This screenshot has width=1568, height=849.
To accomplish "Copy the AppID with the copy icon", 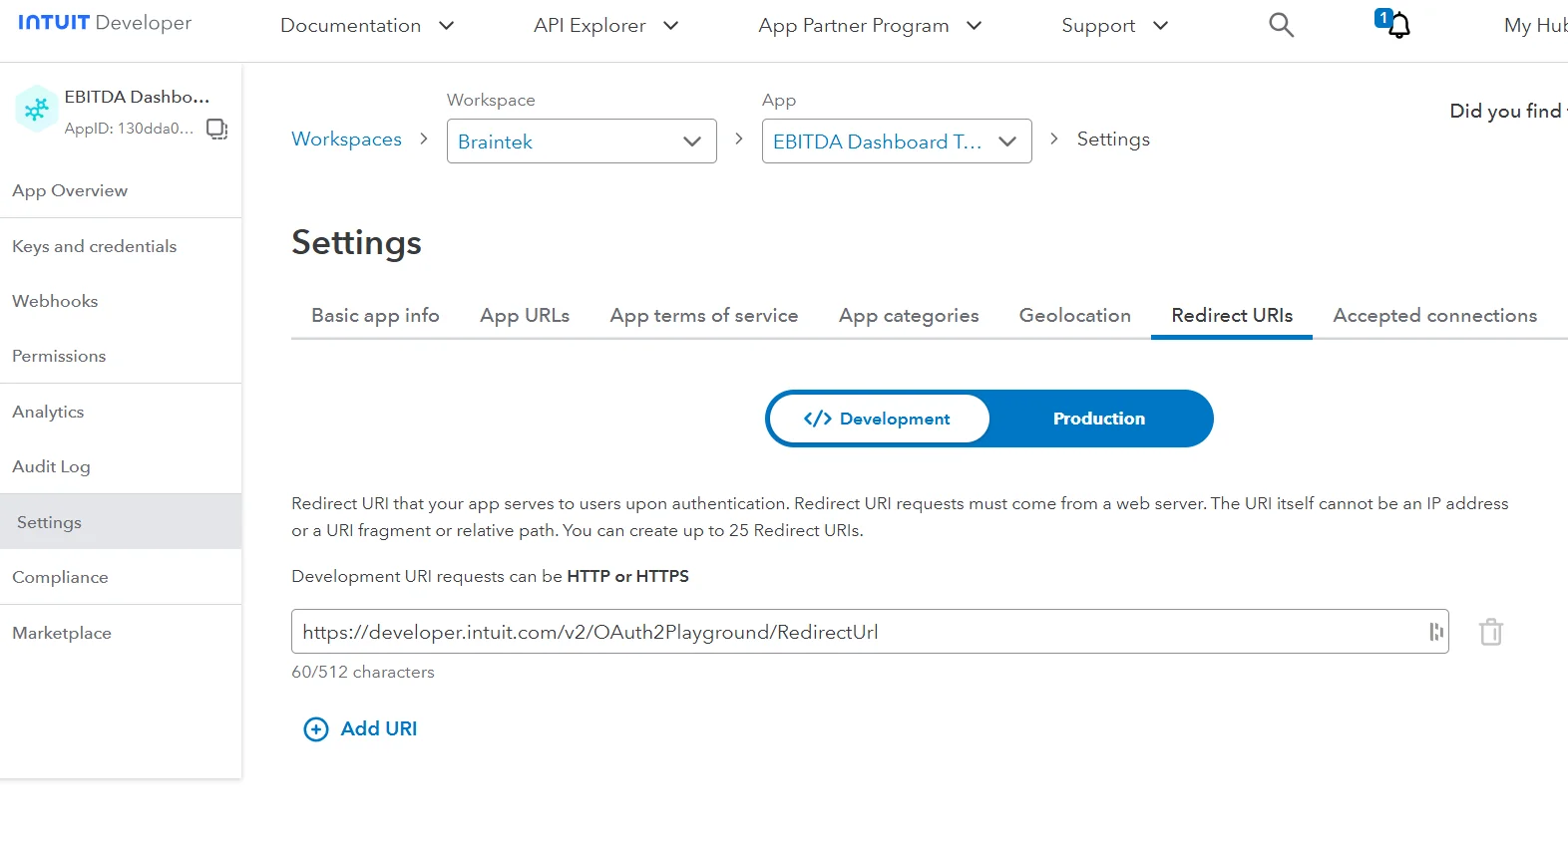I will pyautogui.click(x=216, y=129).
